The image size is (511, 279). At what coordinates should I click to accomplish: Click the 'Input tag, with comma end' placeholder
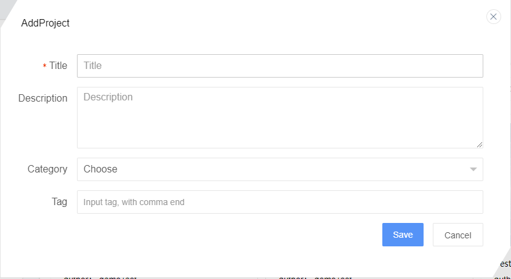(x=134, y=202)
